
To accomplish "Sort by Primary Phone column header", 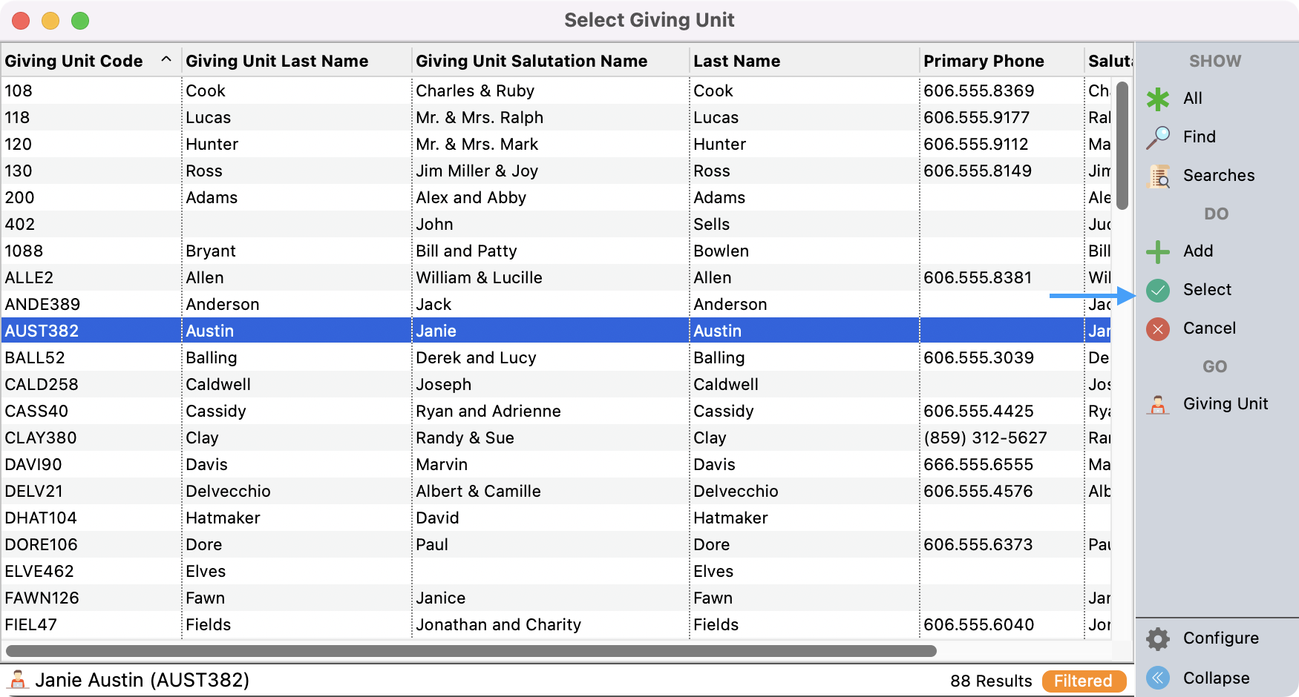I will click(x=984, y=61).
